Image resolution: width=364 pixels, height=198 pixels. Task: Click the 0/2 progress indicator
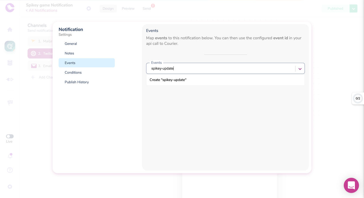358,98
